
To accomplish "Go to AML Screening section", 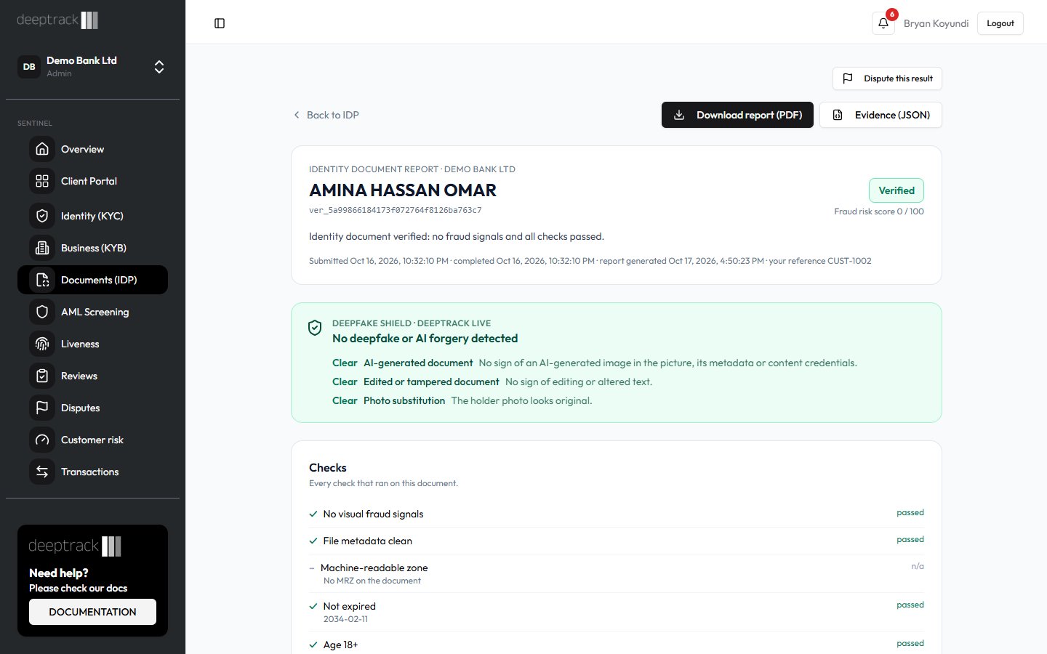I will coord(92,312).
